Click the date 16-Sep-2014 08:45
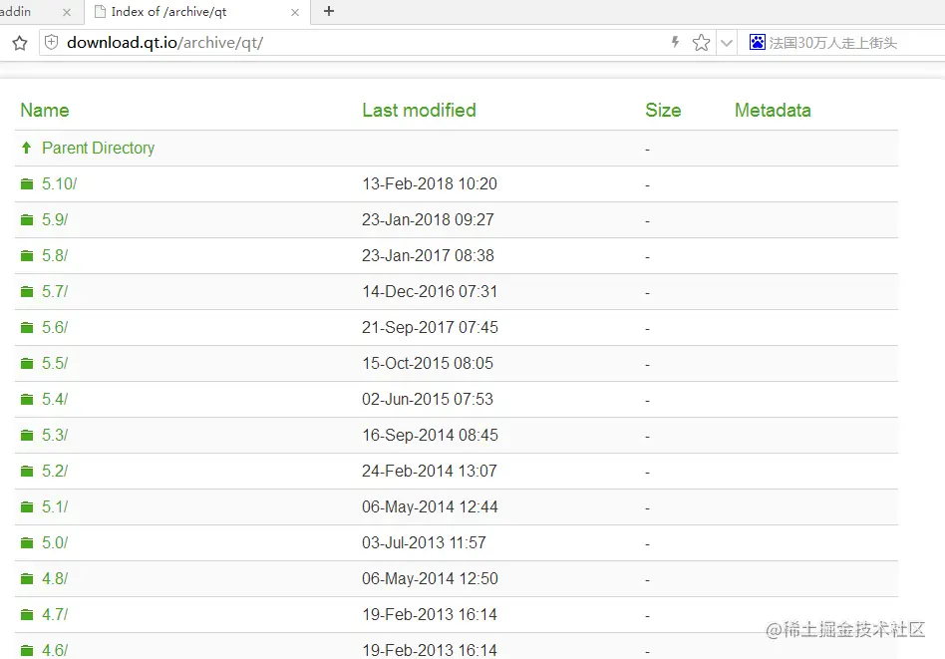 430,435
